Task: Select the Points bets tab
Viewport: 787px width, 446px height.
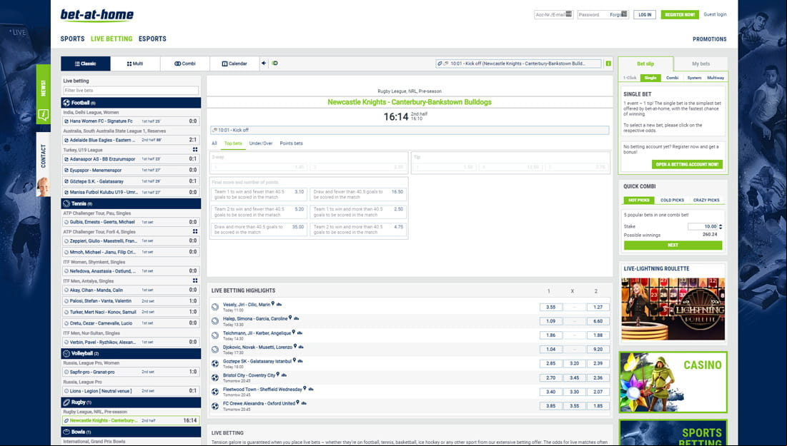Action: click(x=291, y=143)
